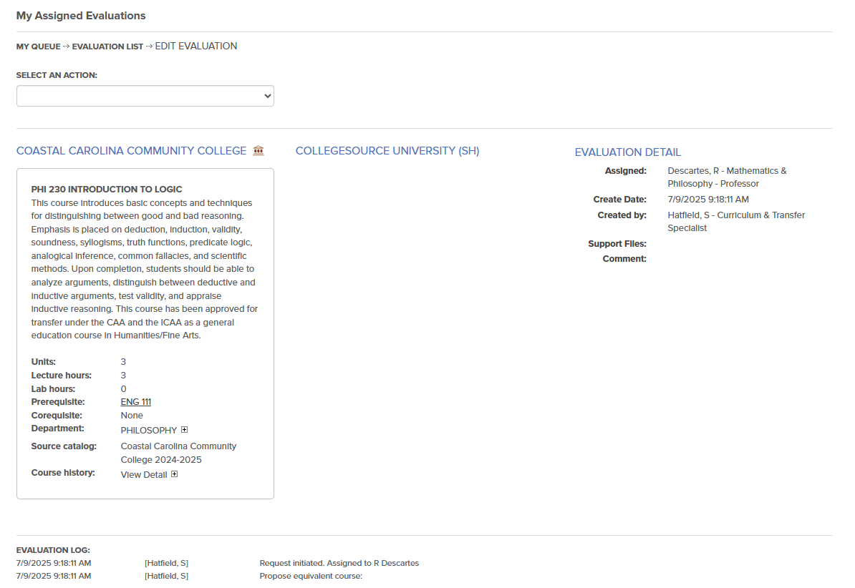Open the ENG 111 prerequisite link

click(x=136, y=401)
